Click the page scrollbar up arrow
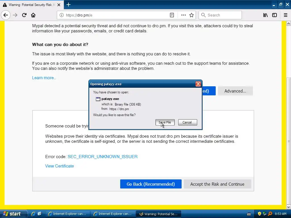 click(x=289, y=23)
